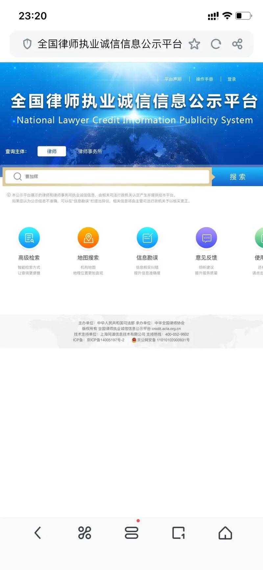Go to browser home page icon
Viewport: 263px width, 570px height.
(226, 532)
